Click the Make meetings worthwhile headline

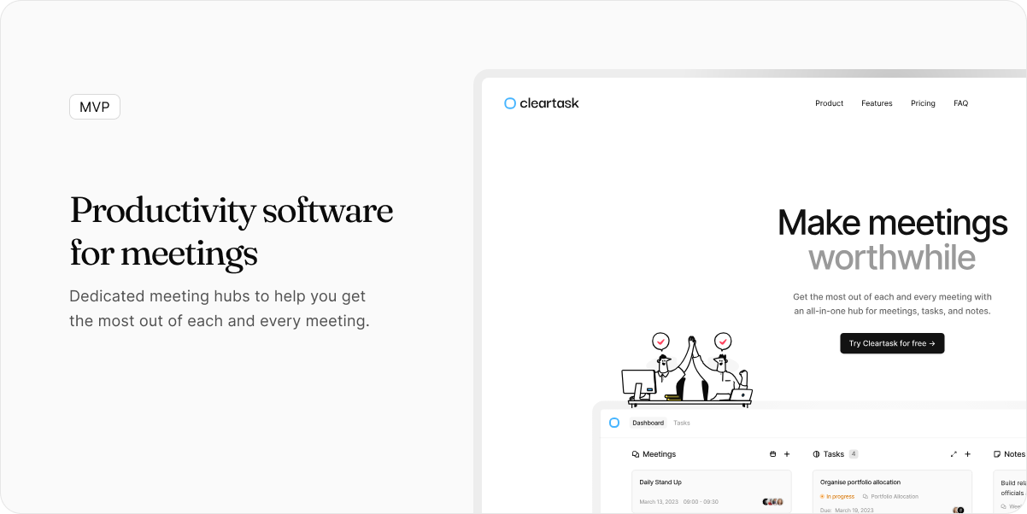pyautogui.click(x=892, y=240)
